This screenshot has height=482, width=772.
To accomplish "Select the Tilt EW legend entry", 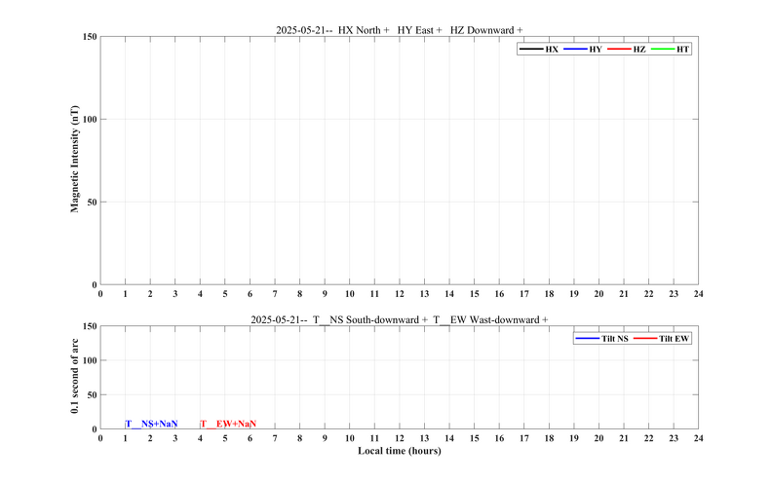I will [662, 338].
